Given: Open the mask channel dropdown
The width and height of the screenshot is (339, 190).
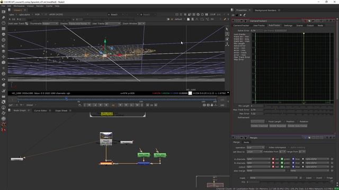Looking at the screenshot, I should pos(274,178).
